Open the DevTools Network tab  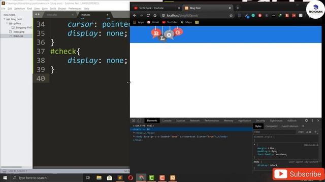[194, 120]
